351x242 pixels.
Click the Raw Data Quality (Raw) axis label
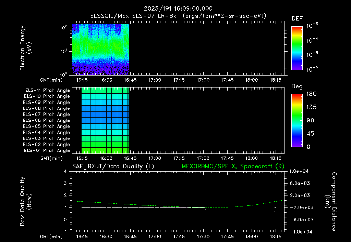click(x=25, y=202)
